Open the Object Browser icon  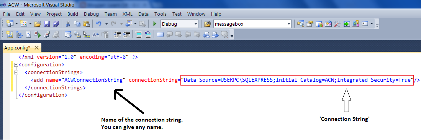coord(319,24)
